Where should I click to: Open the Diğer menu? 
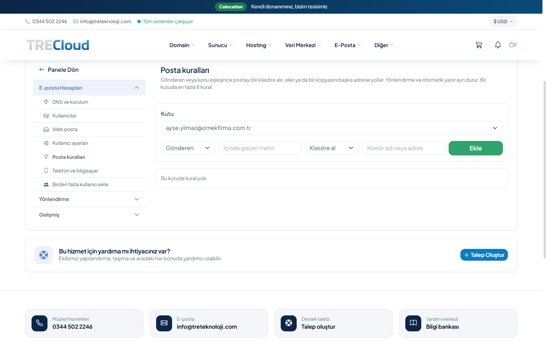point(384,45)
